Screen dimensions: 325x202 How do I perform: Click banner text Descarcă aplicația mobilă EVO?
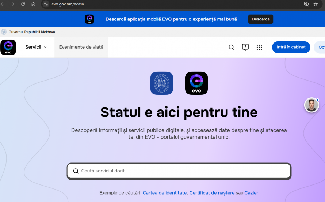tap(139, 19)
